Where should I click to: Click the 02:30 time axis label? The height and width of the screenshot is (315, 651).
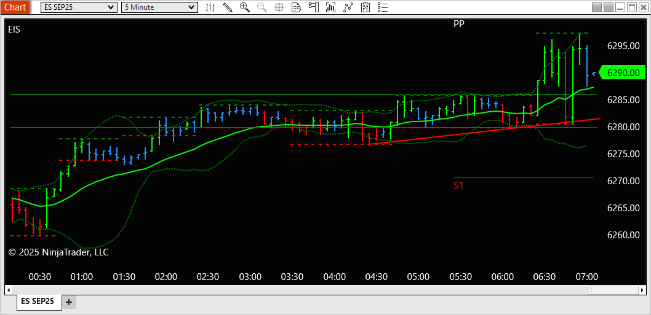[x=208, y=276]
